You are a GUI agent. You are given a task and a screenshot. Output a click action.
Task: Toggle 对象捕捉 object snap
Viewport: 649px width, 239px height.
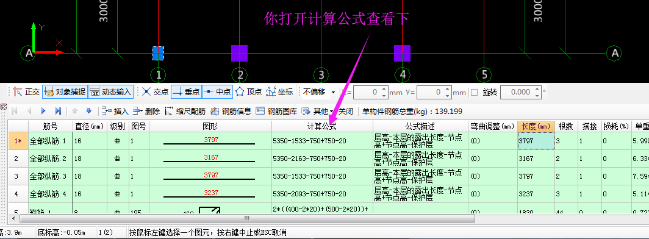point(65,92)
